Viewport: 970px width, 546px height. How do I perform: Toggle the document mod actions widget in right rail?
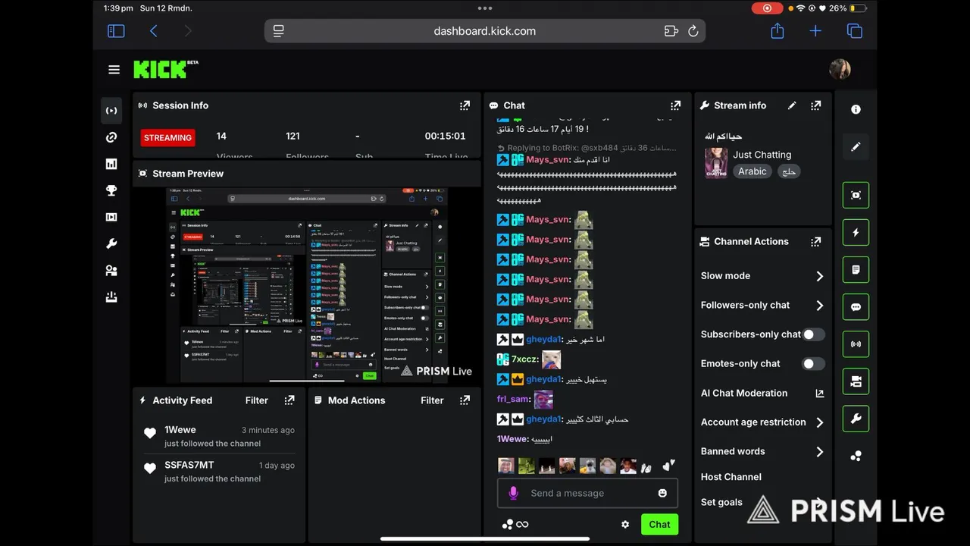click(x=856, y=269)
